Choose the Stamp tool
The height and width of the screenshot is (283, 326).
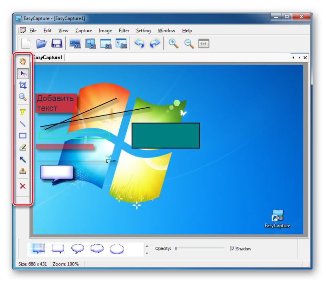click(23, 171)
